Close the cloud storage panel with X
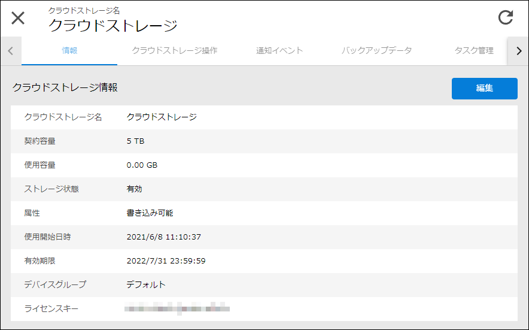This screenshot has height=330, width=529. click(x=18, y=18)
